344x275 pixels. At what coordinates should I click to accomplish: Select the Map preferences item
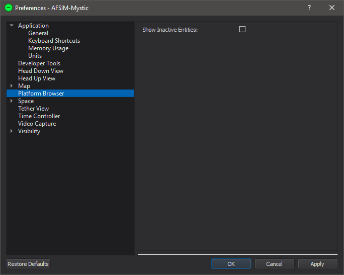click(x=24, y=86)
